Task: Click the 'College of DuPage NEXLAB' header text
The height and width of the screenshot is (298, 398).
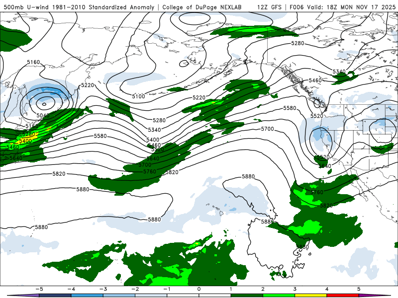Action: 202,7
